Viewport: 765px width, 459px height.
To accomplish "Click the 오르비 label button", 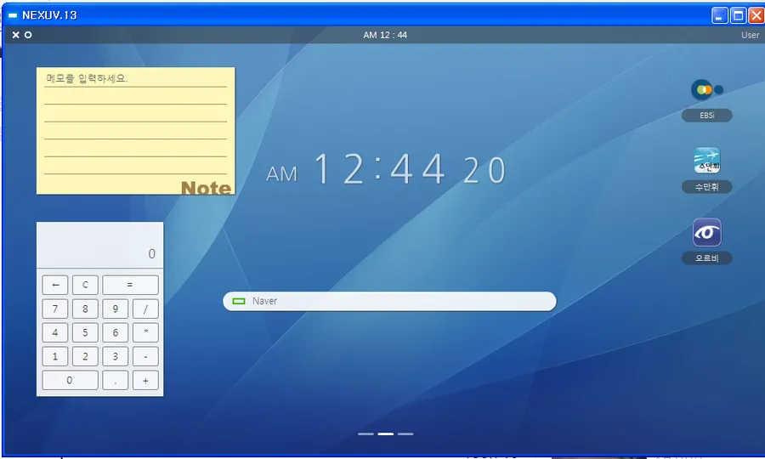I will [x=706, y=258].
